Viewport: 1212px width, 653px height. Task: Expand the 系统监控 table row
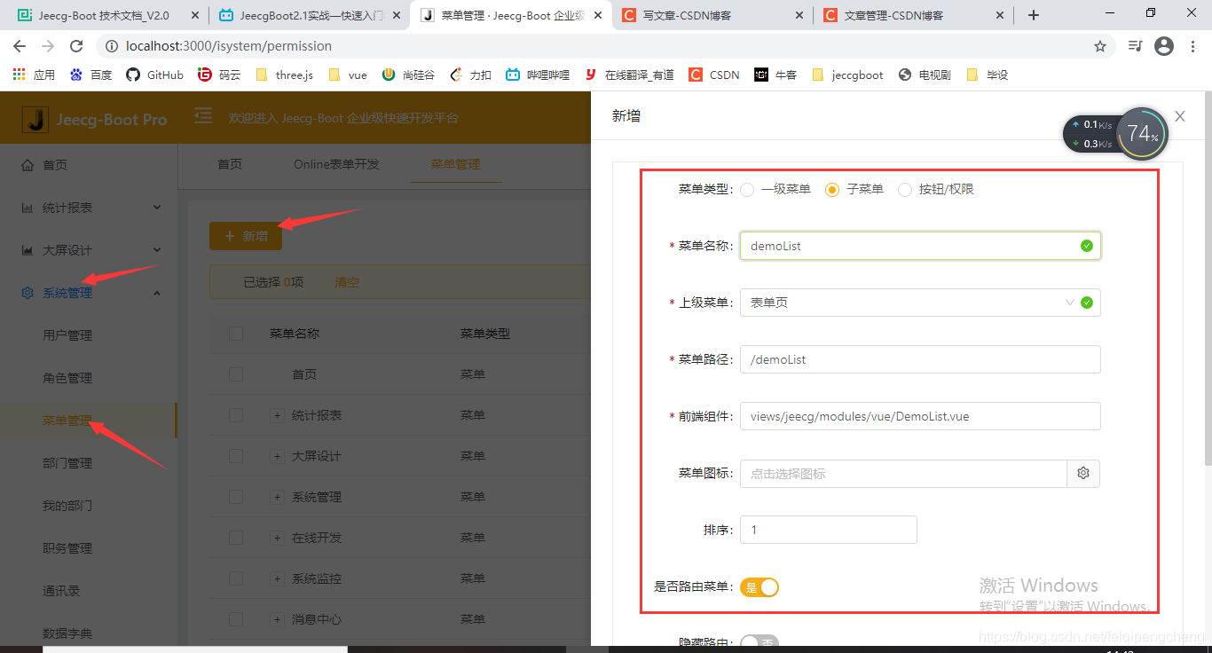277,578
